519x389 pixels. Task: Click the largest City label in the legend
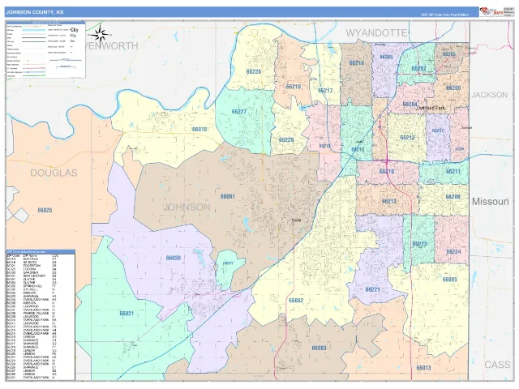coord(74,30)
